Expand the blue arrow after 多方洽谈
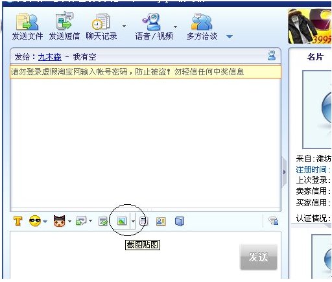The height and width of the screenshot is (282, 332). 230,36
